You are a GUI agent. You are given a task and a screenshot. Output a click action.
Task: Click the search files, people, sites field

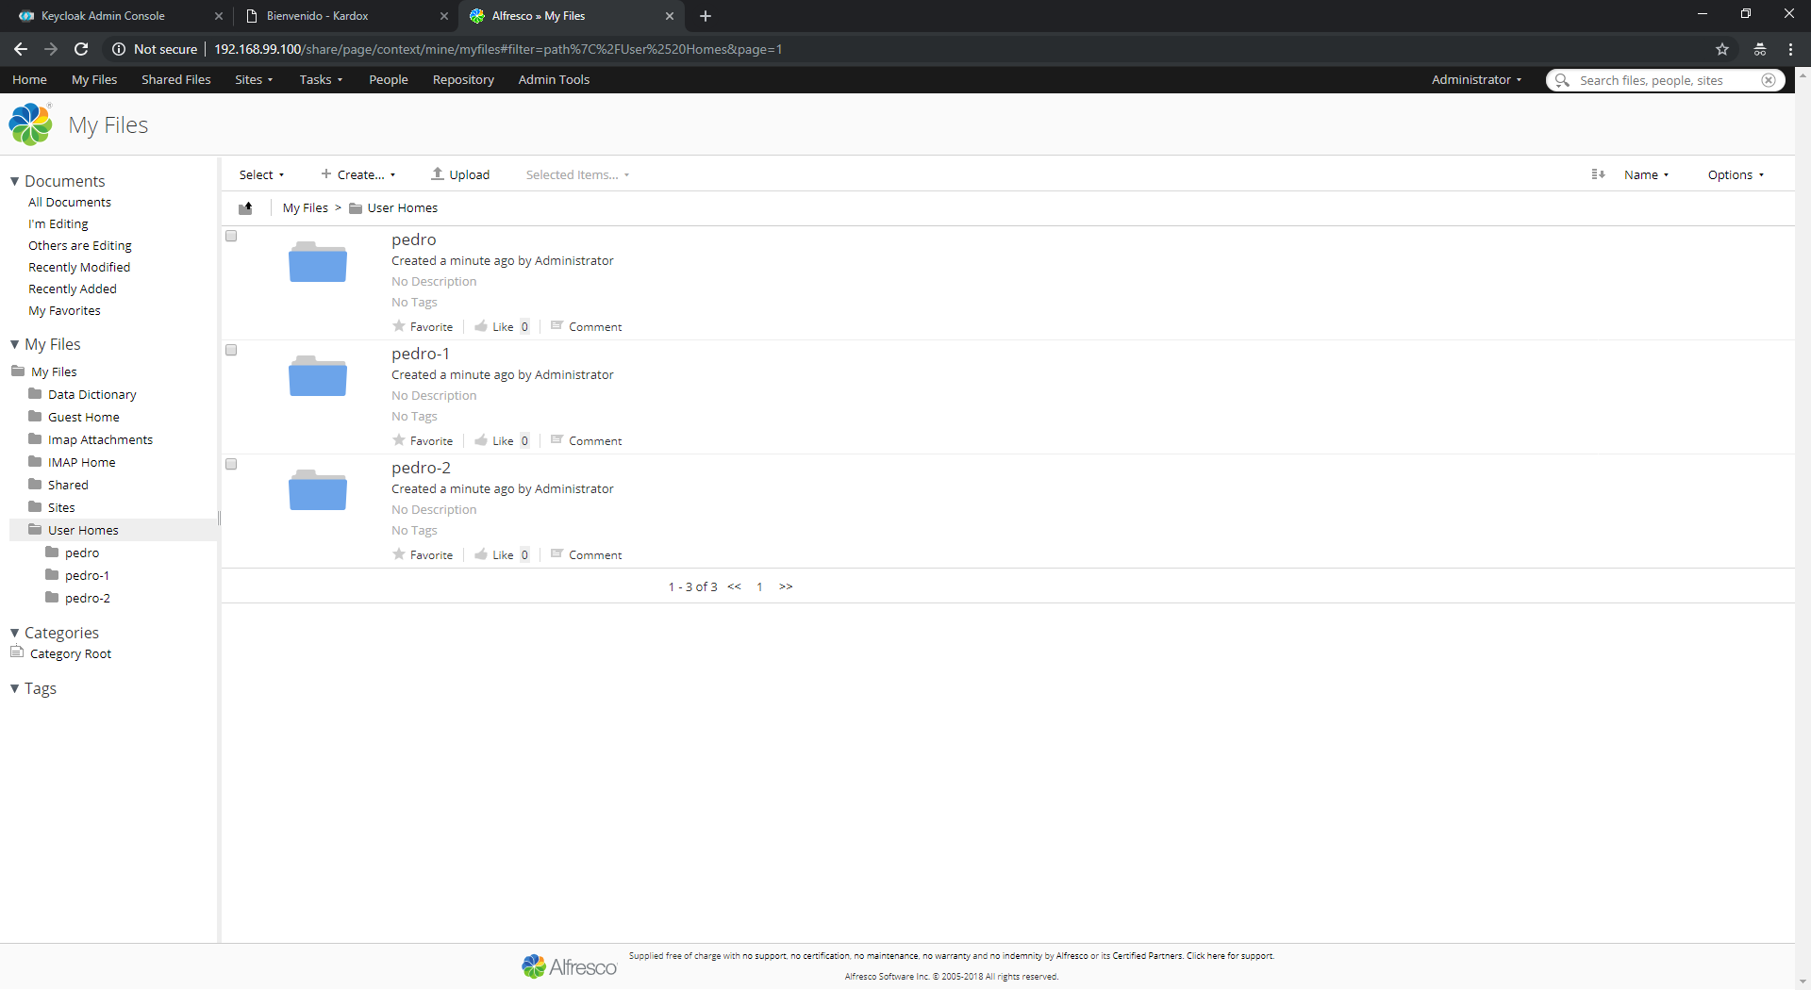click(1665, 80)
